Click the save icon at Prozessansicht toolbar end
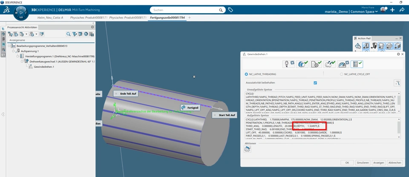The height and width of the screenshot is (177, 409). pyautogui.click(x=92, y=34)
